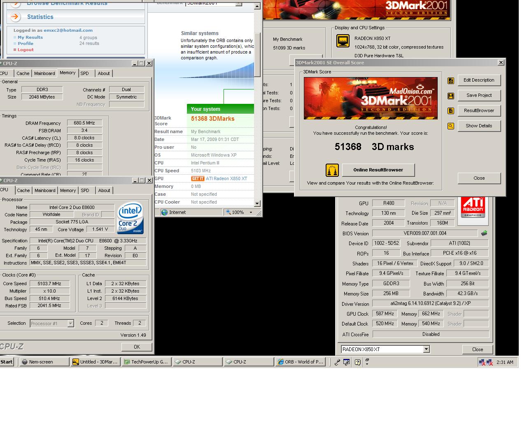Open the RADEON X850 XT adapter dropdown in GPU-Z

tap(426, 349)
